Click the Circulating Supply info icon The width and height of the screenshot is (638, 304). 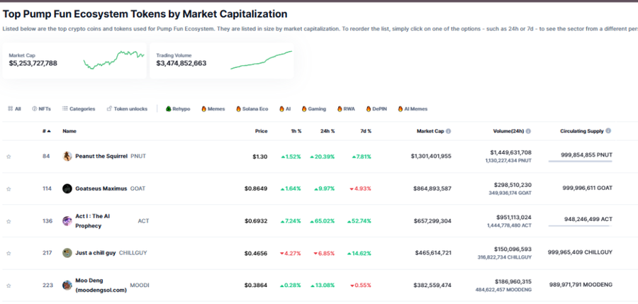[608, 131]
